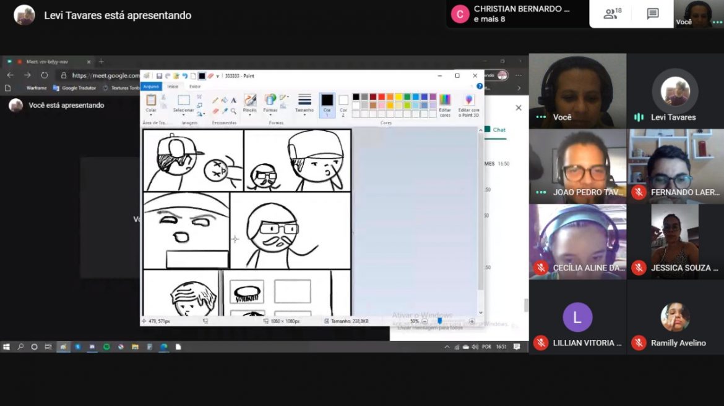Pick the black color swatch in palette
724x406 pixels.
point(356,97)
